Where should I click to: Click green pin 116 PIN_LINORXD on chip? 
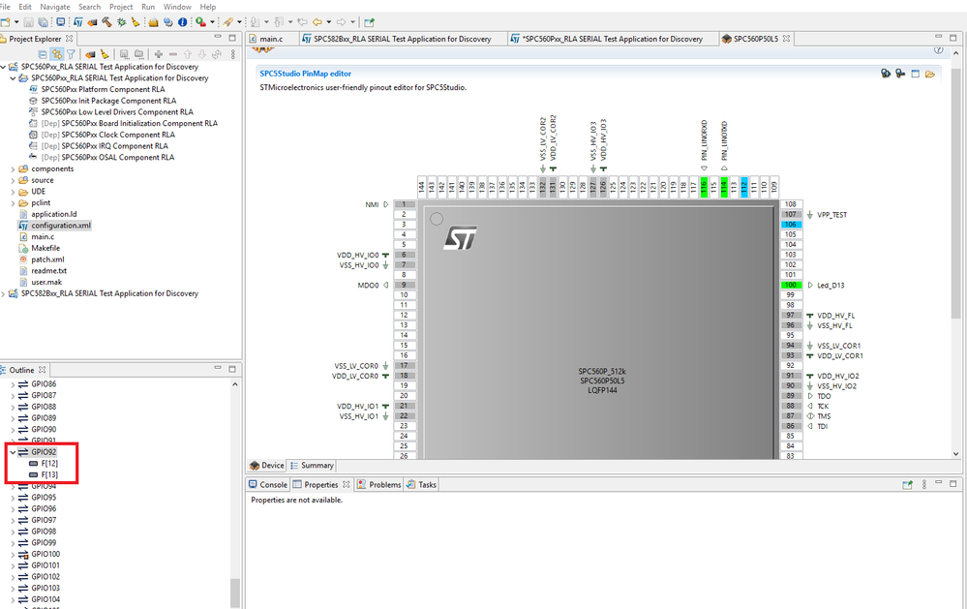click(704, 186)
